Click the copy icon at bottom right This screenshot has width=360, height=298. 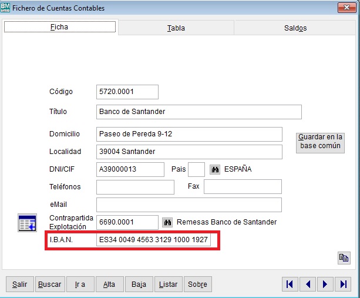pyautogui.click(x=343, y=257)
